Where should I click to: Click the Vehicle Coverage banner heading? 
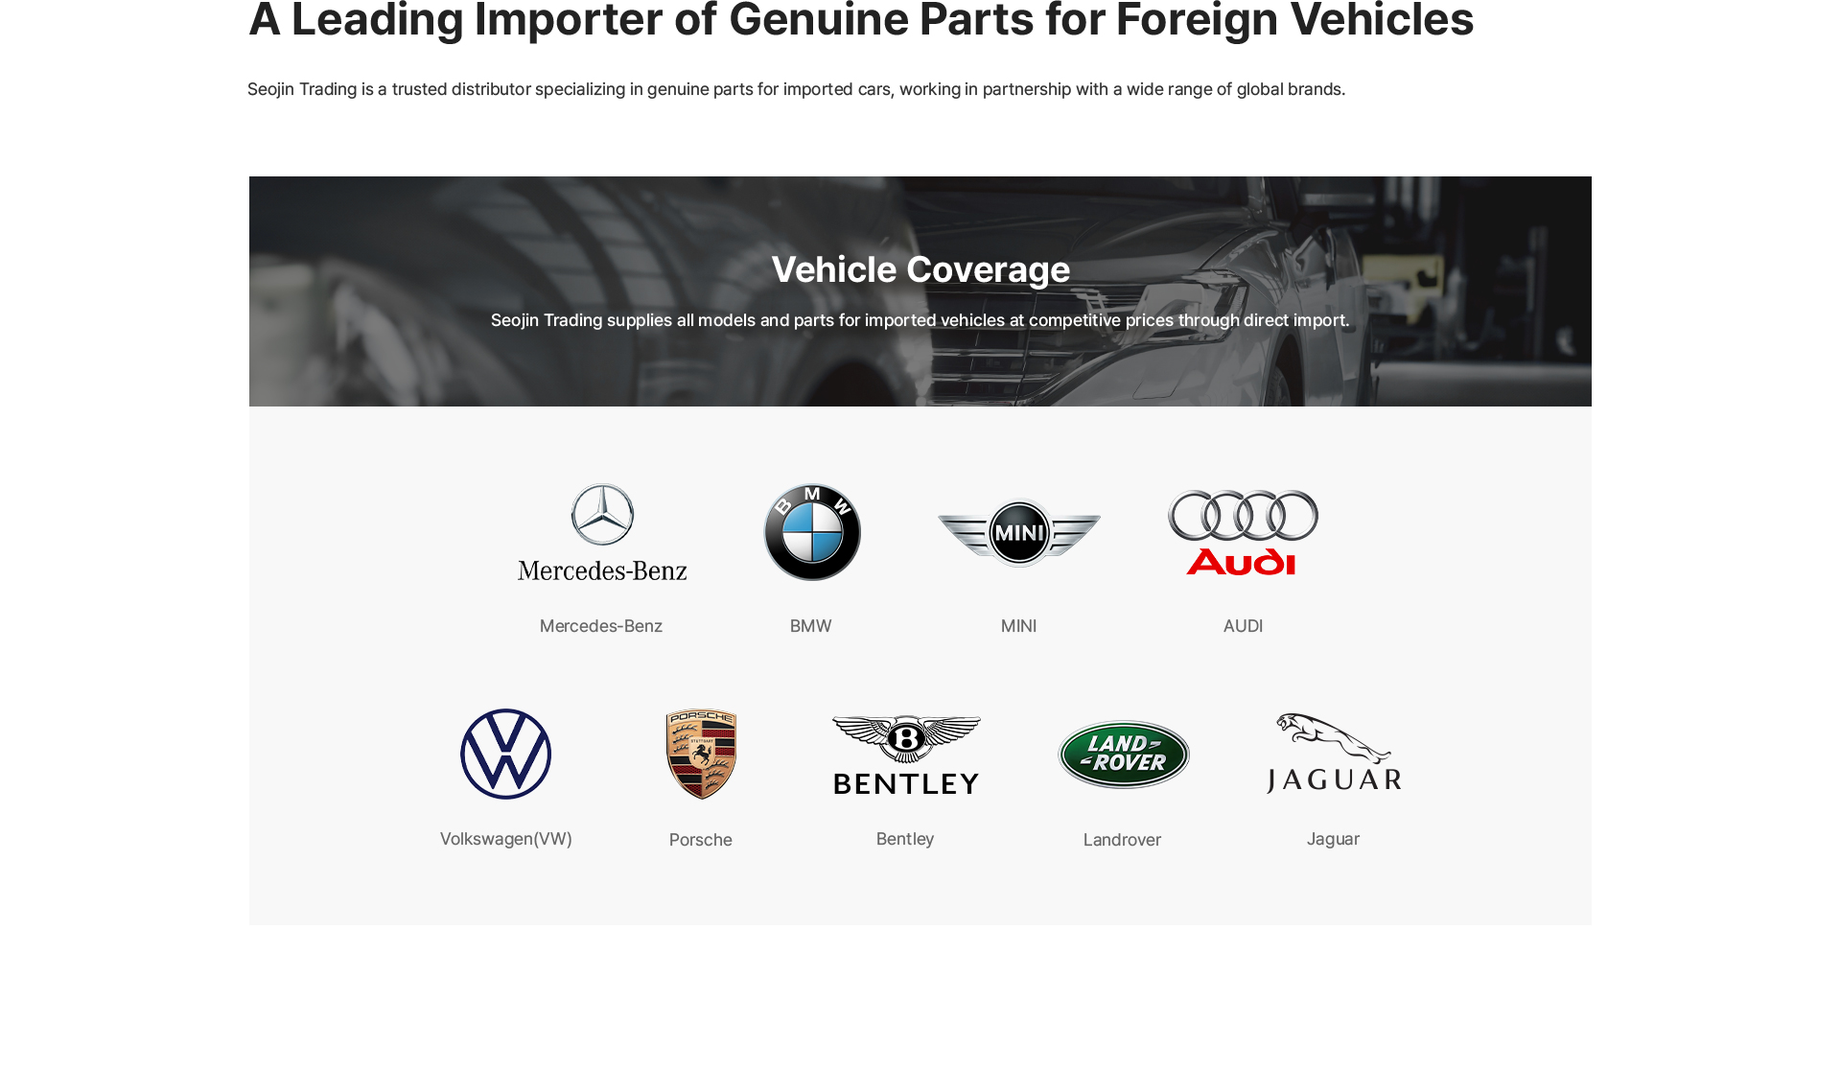920,269
